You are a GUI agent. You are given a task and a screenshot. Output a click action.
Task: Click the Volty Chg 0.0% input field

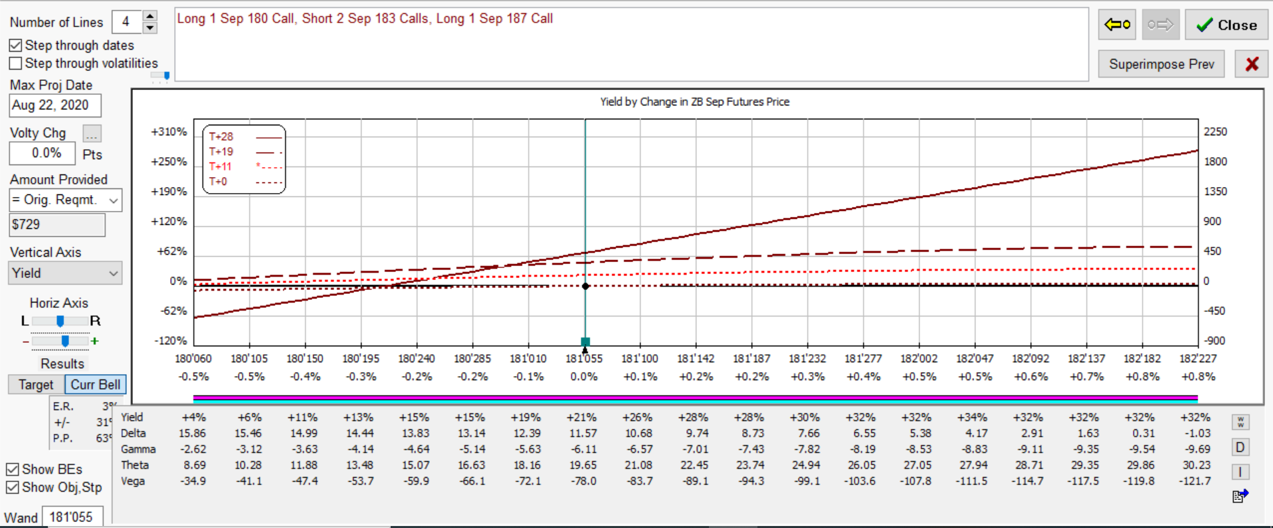pos(42,153)
